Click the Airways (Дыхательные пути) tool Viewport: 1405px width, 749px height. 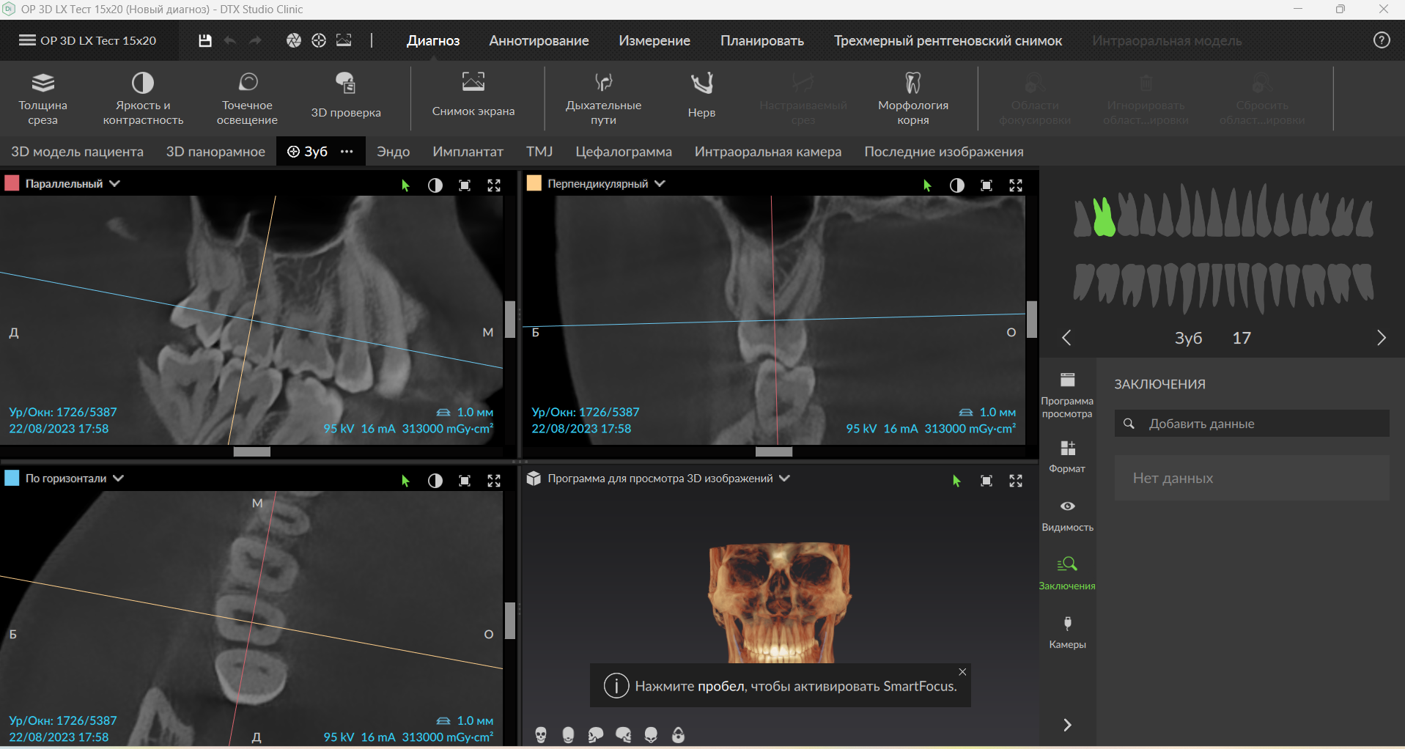pyautogui.click(x=603, y=97)
